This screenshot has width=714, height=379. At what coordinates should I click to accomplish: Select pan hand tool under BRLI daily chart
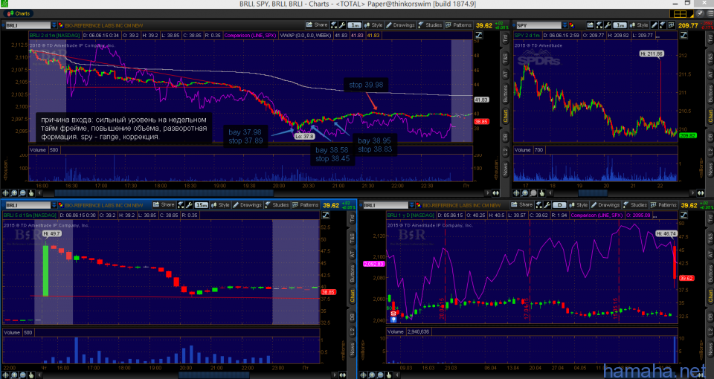pos(388,375)
